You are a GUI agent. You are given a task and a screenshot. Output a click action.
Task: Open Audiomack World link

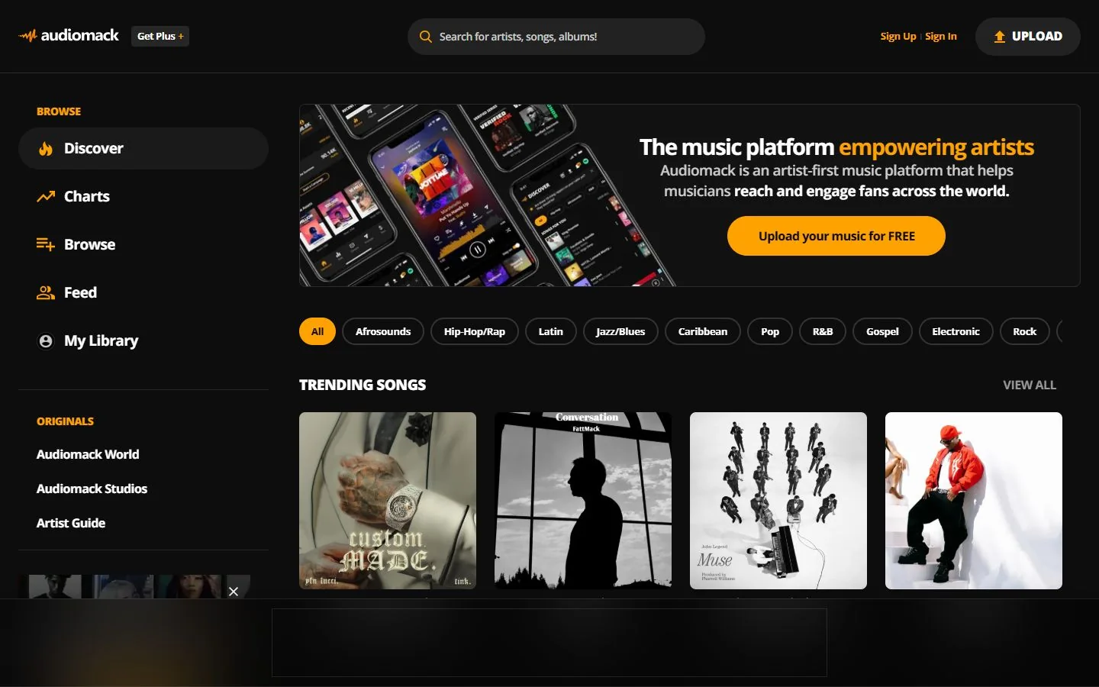point(88,454)
